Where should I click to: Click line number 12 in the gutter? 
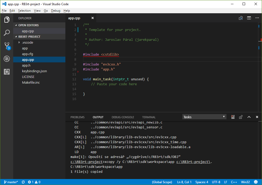click(74, 79)
